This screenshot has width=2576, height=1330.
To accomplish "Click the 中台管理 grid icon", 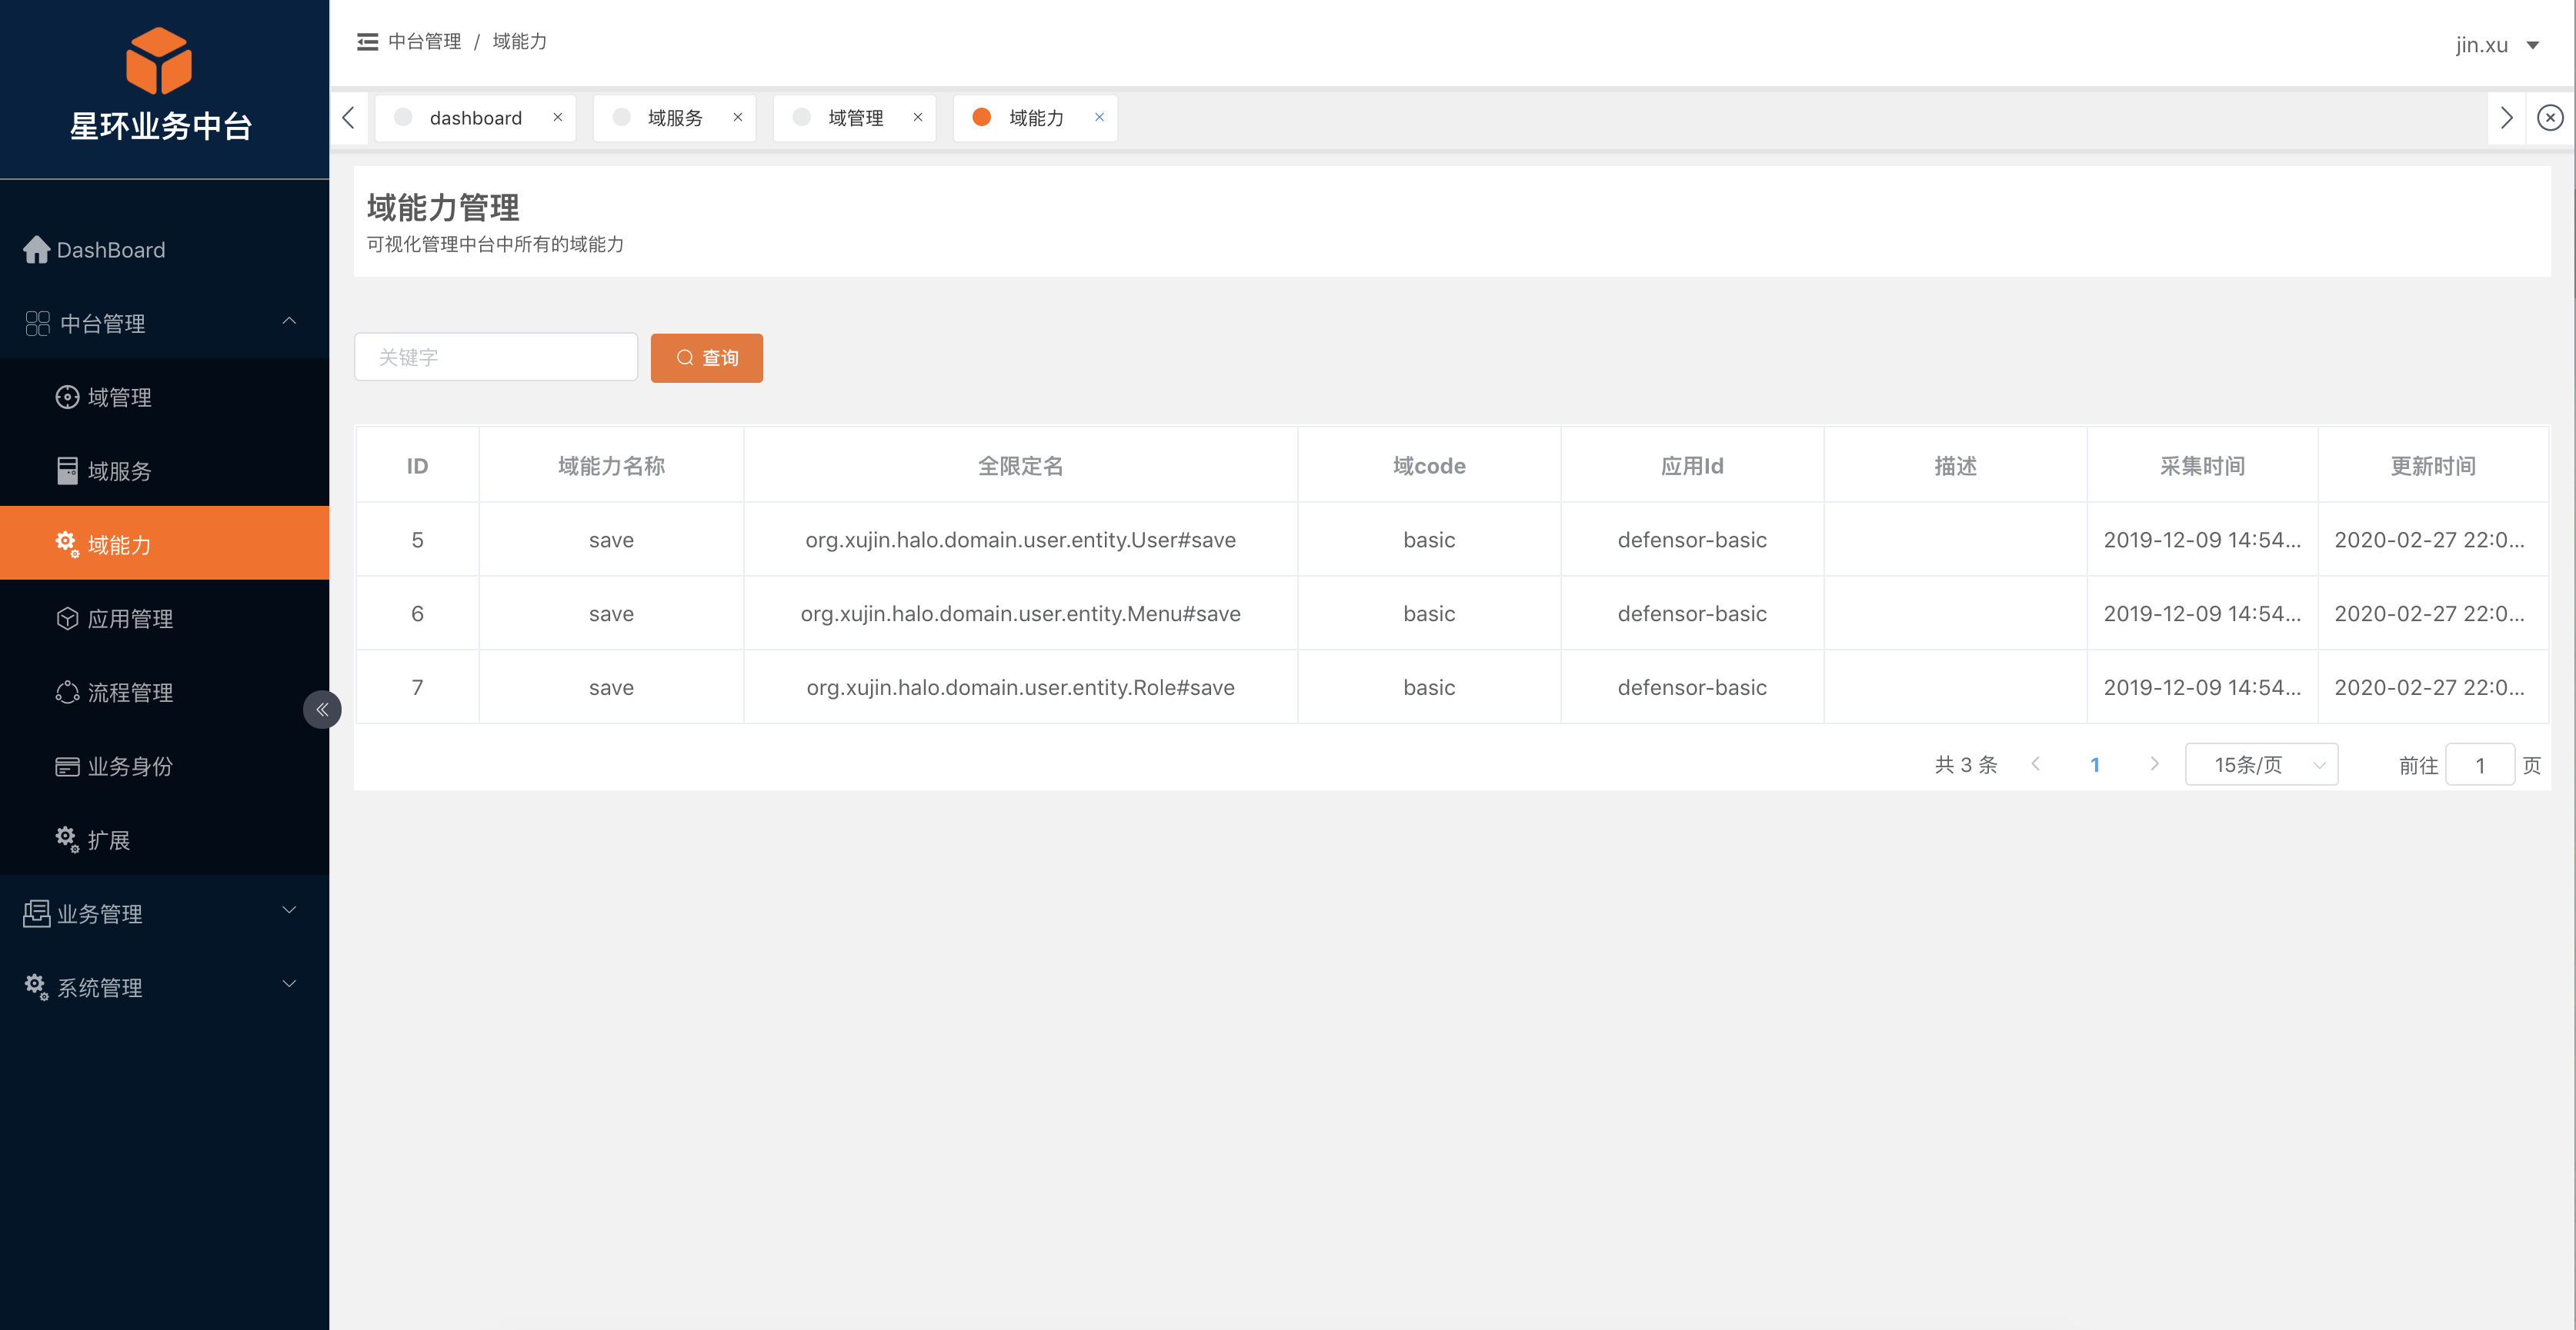I will pos(38,323).
